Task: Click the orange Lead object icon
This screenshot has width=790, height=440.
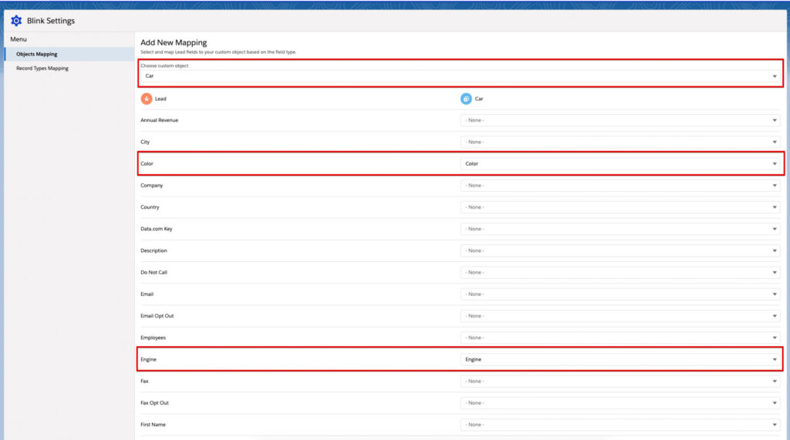Action: (146, 99)
